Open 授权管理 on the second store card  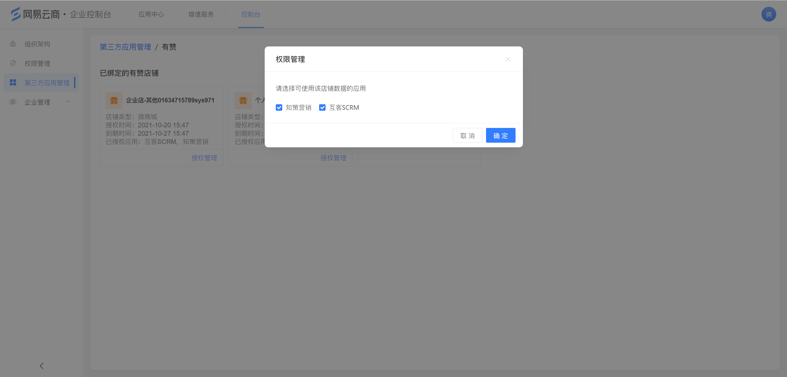333,158
